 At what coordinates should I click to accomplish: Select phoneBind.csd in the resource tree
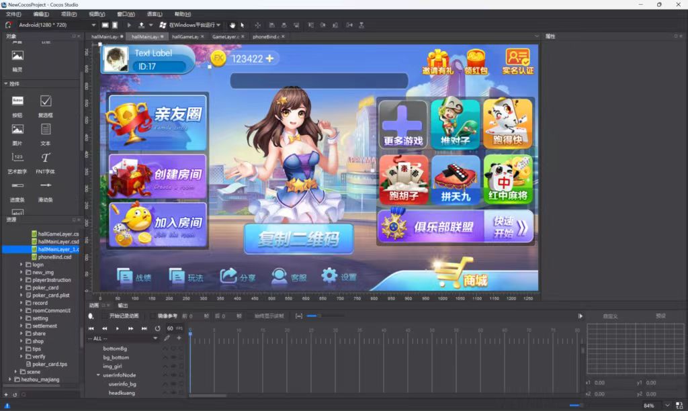(54, 257)
